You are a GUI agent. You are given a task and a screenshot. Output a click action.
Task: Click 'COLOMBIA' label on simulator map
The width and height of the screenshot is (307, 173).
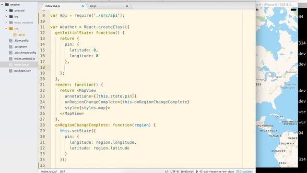click(x=286, y=143)
